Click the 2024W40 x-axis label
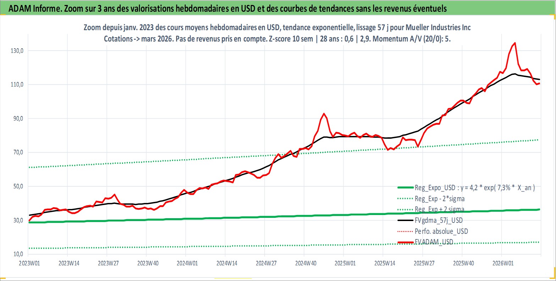Screen dimensions: 556x281 coord(305,263)
